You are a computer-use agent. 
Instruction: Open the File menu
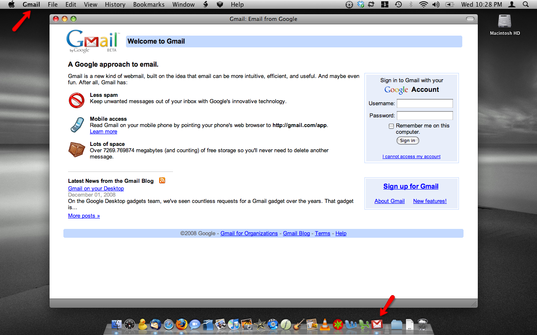tap(53, 4)
